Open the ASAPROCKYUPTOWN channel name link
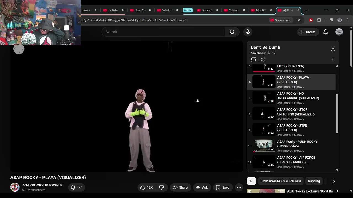 (41, 185)
